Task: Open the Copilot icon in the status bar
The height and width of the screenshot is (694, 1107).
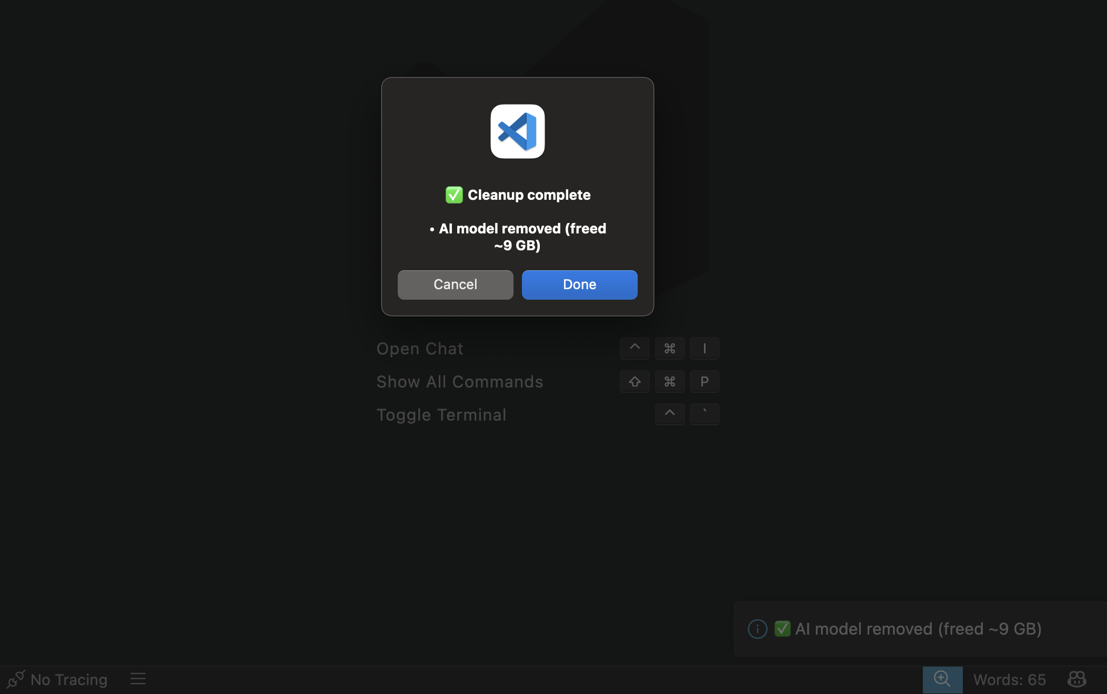Action: [x=1076, y=679]
